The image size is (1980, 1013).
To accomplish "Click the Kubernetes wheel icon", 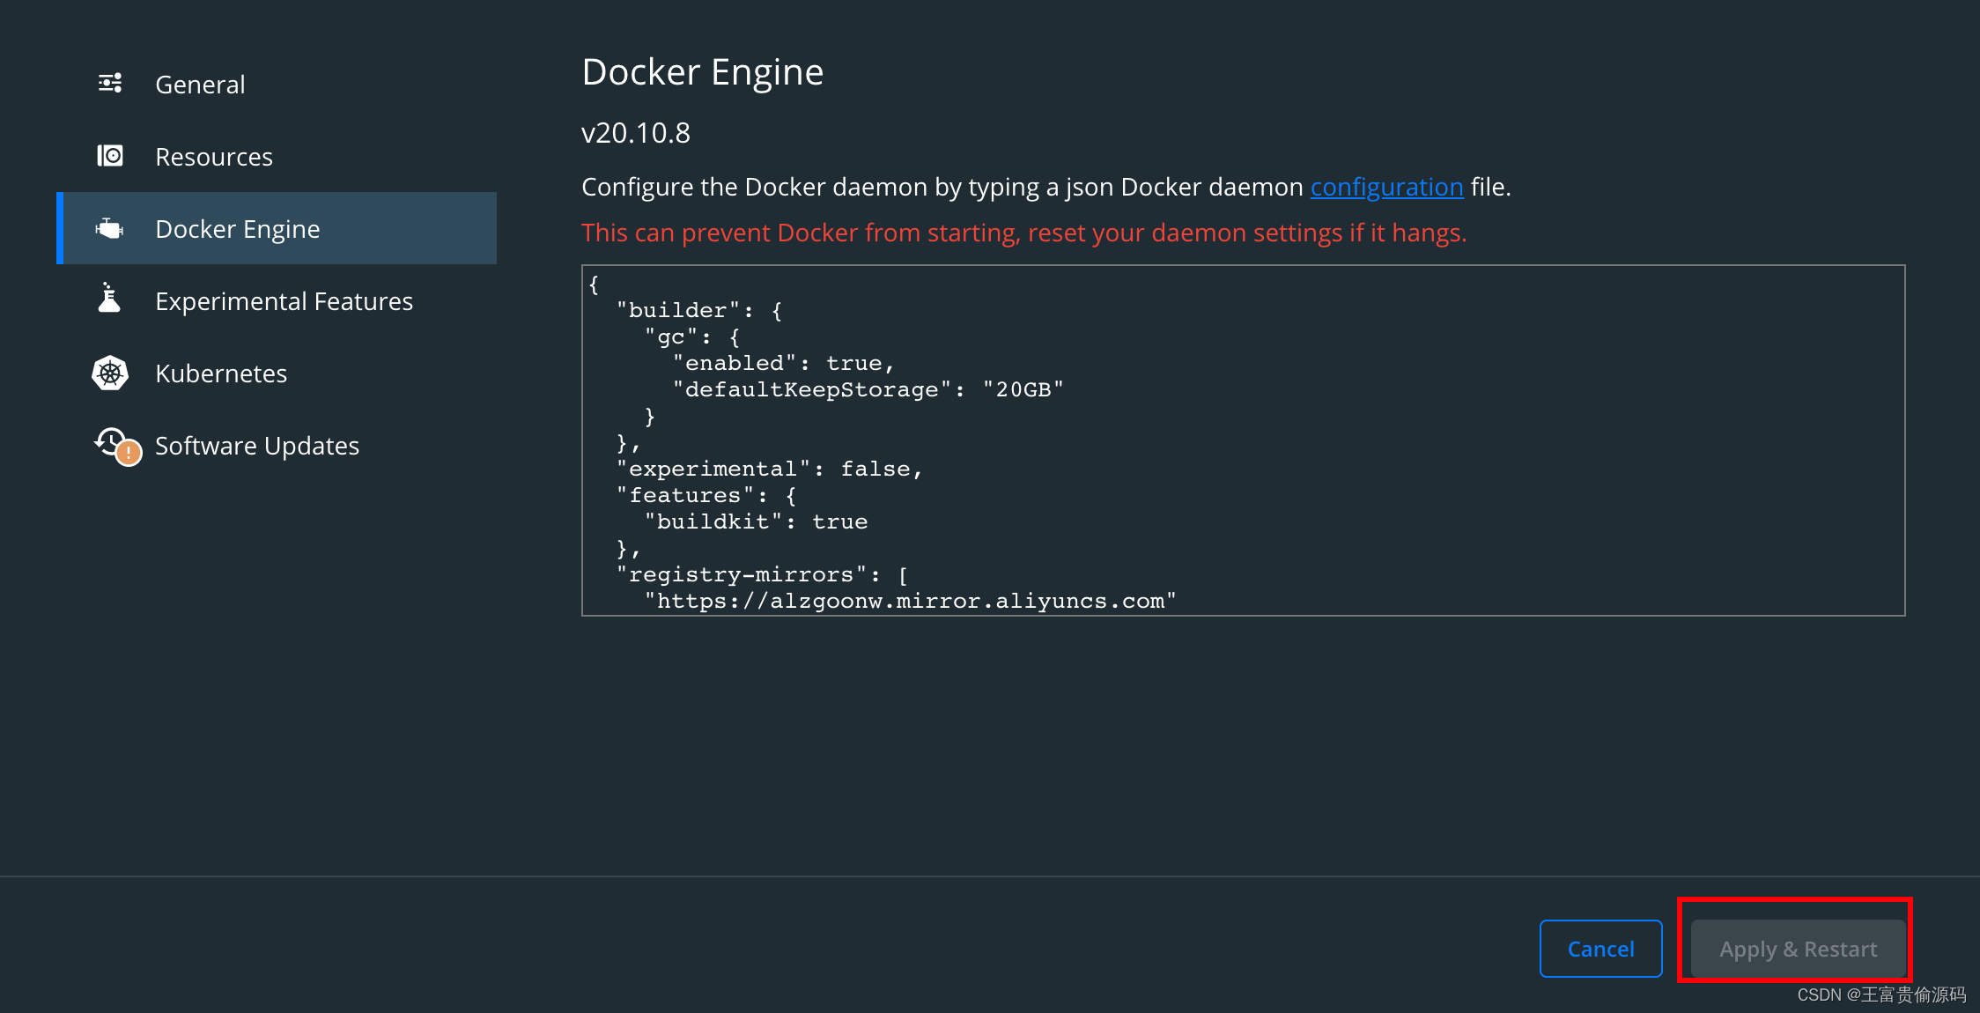I will tap(110, 373).
